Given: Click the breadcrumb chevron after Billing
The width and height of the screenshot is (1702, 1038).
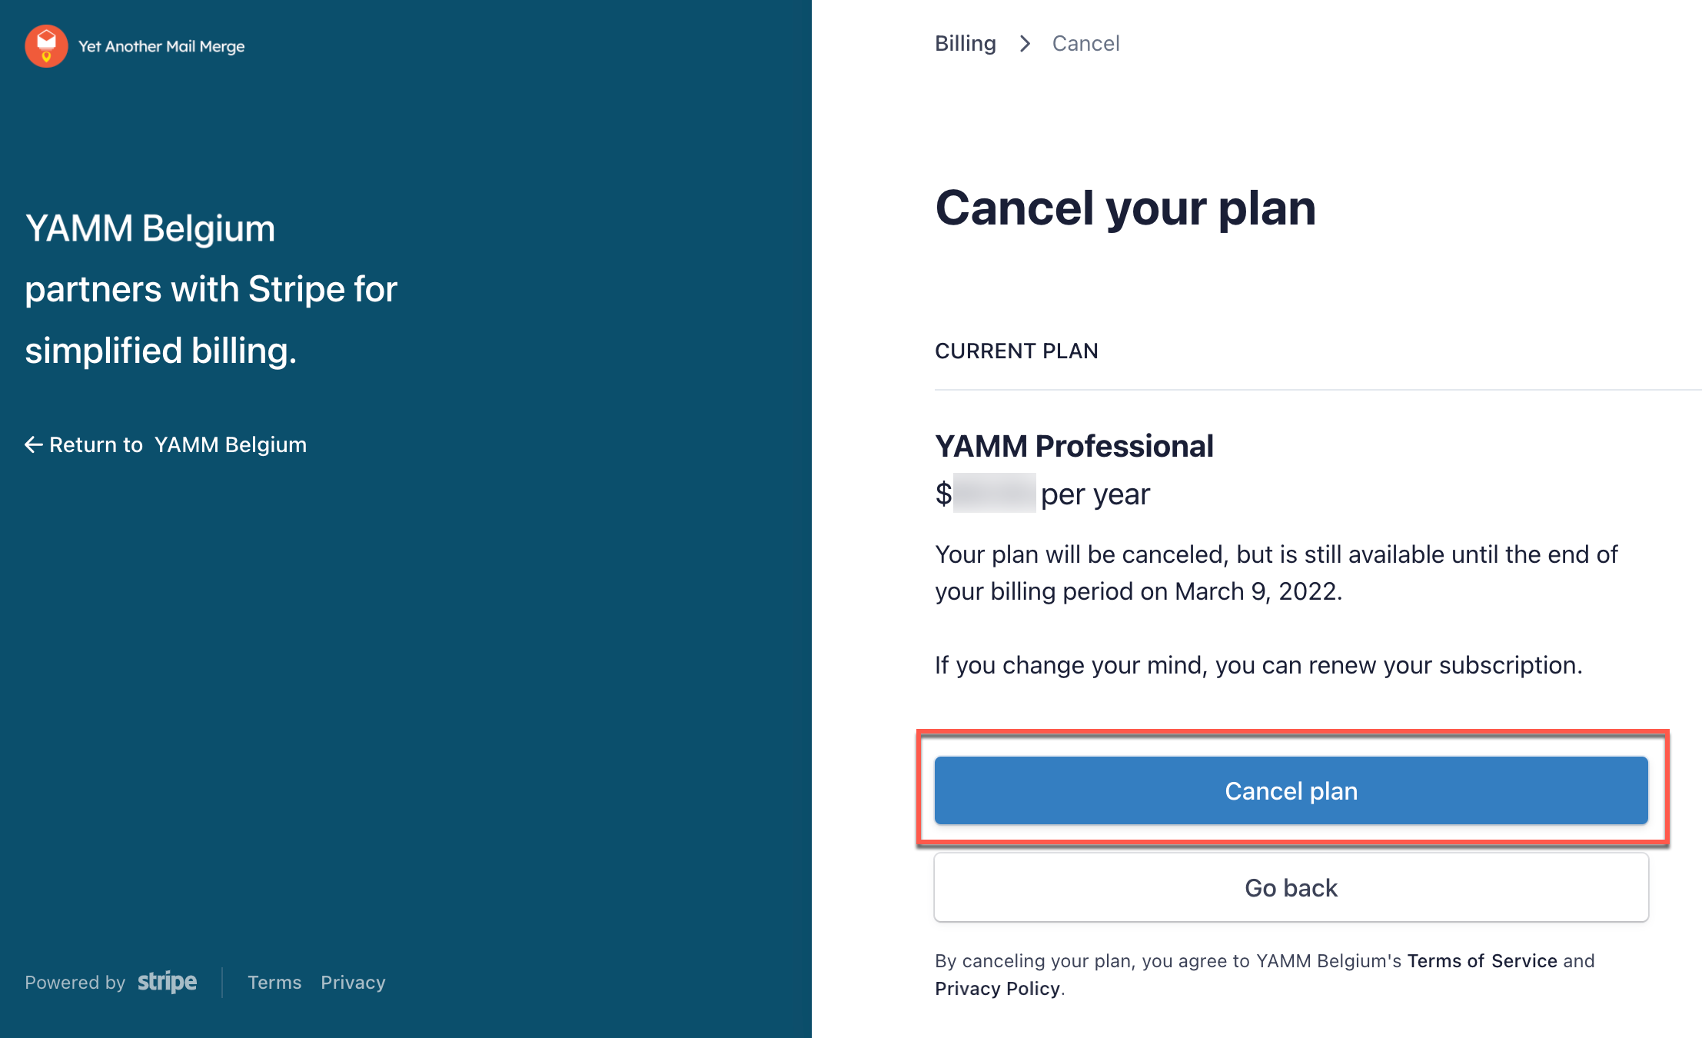Looking at the screenshot, I should coord(1025,44).
